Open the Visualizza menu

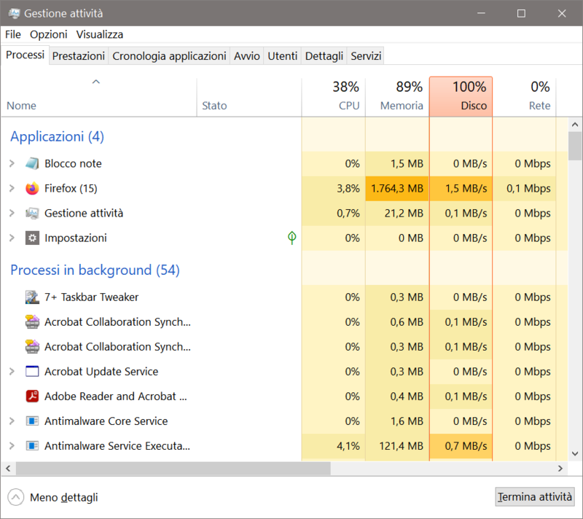pos(100,34)
